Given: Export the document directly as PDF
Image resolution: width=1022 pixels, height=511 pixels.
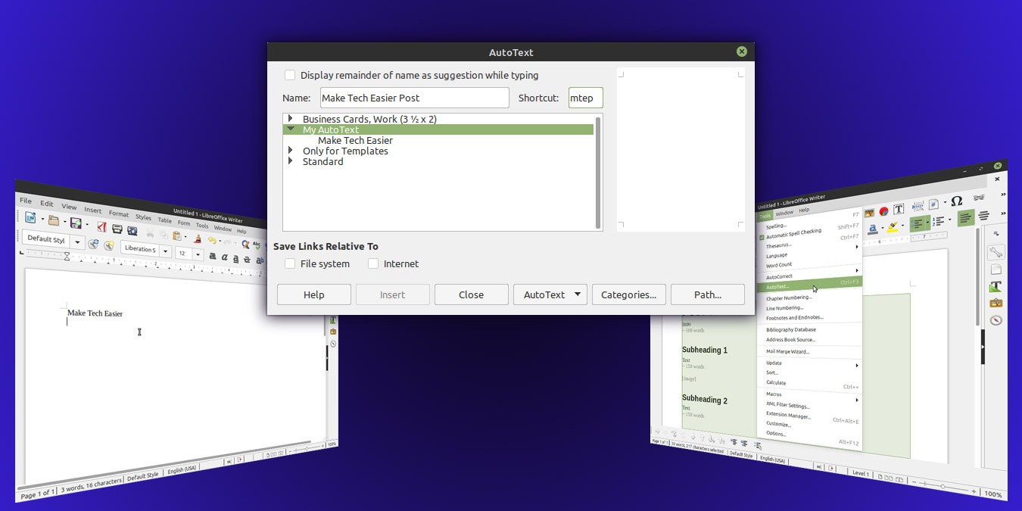Looking at the screenshot, I should click(x=102, y=226).
